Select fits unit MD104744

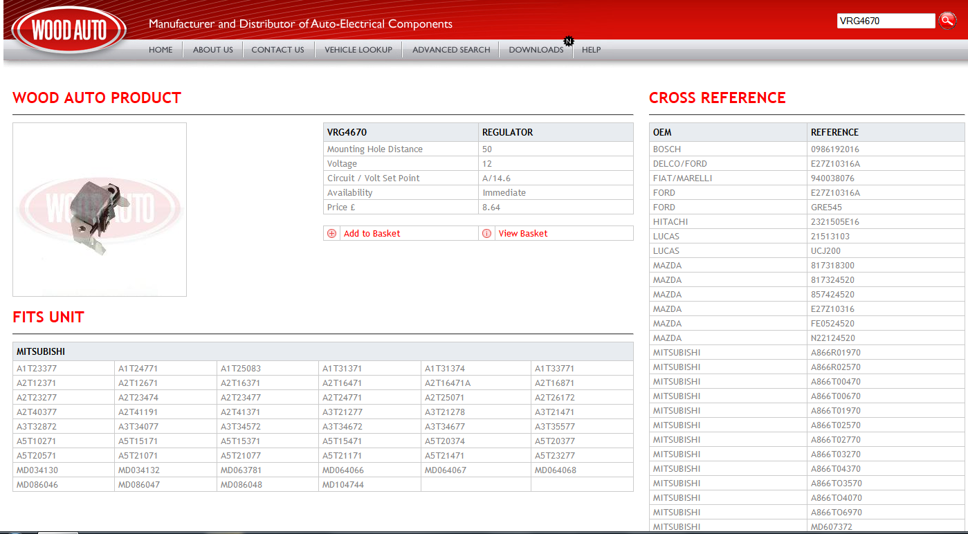[x=343, y=485]
